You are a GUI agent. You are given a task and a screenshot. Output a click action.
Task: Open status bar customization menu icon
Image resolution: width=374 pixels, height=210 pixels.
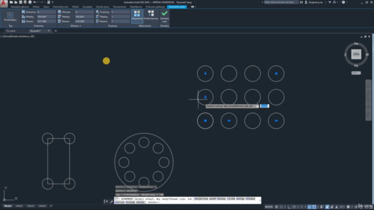point(370,207)
